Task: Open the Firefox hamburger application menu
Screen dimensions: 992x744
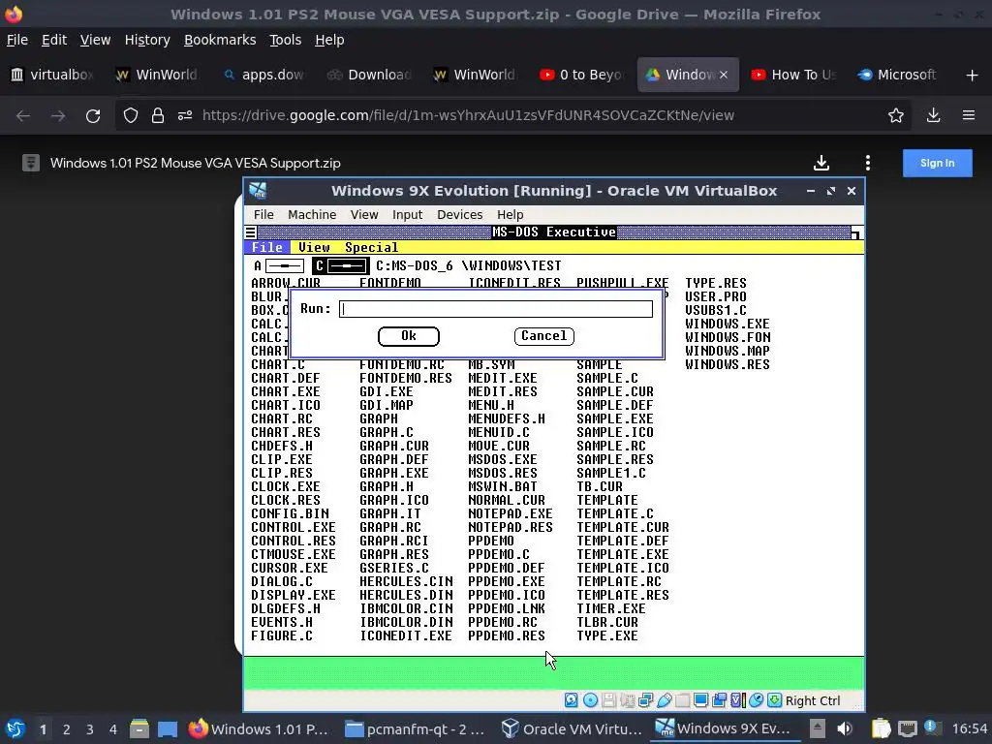Action: (969, 115)
